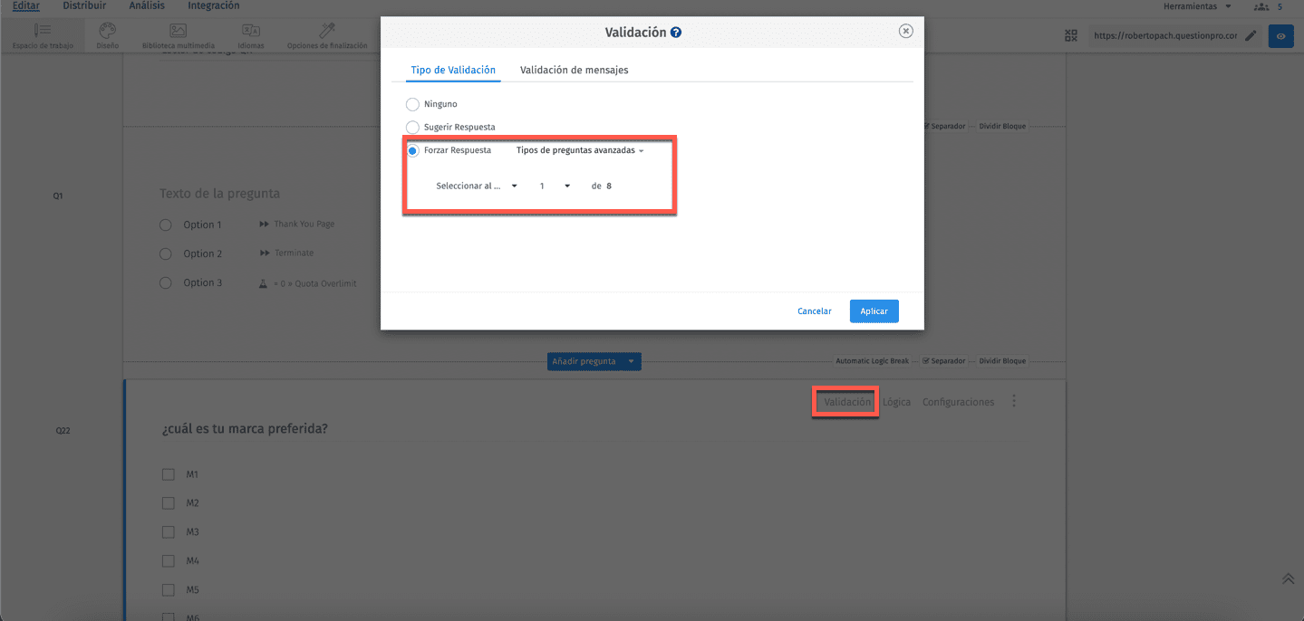
Task: Click the QR code icon
Action: 1072,35
